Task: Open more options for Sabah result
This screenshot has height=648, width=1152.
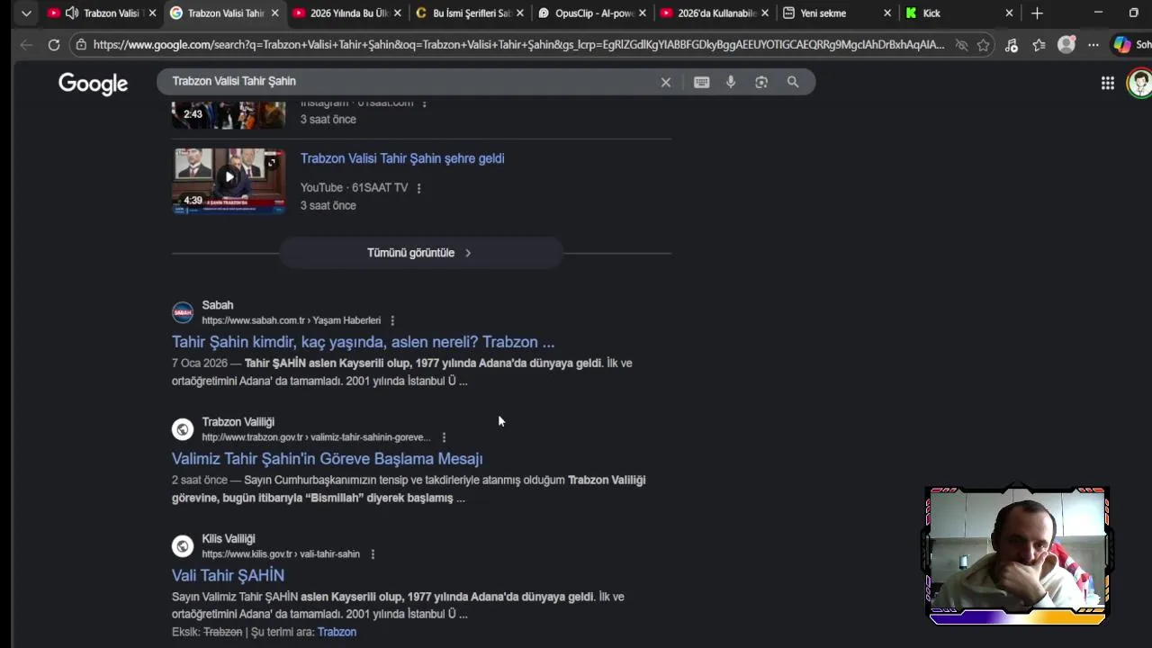Action: point(392,320)
